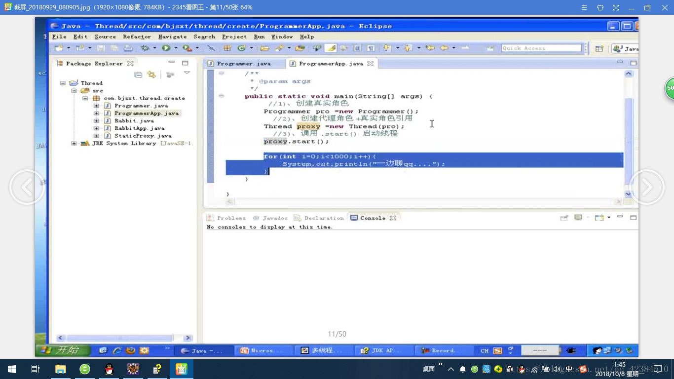The image size is (674, 379).
Task: Maximize the Package Explorer panel
Action: pos(185,63)
